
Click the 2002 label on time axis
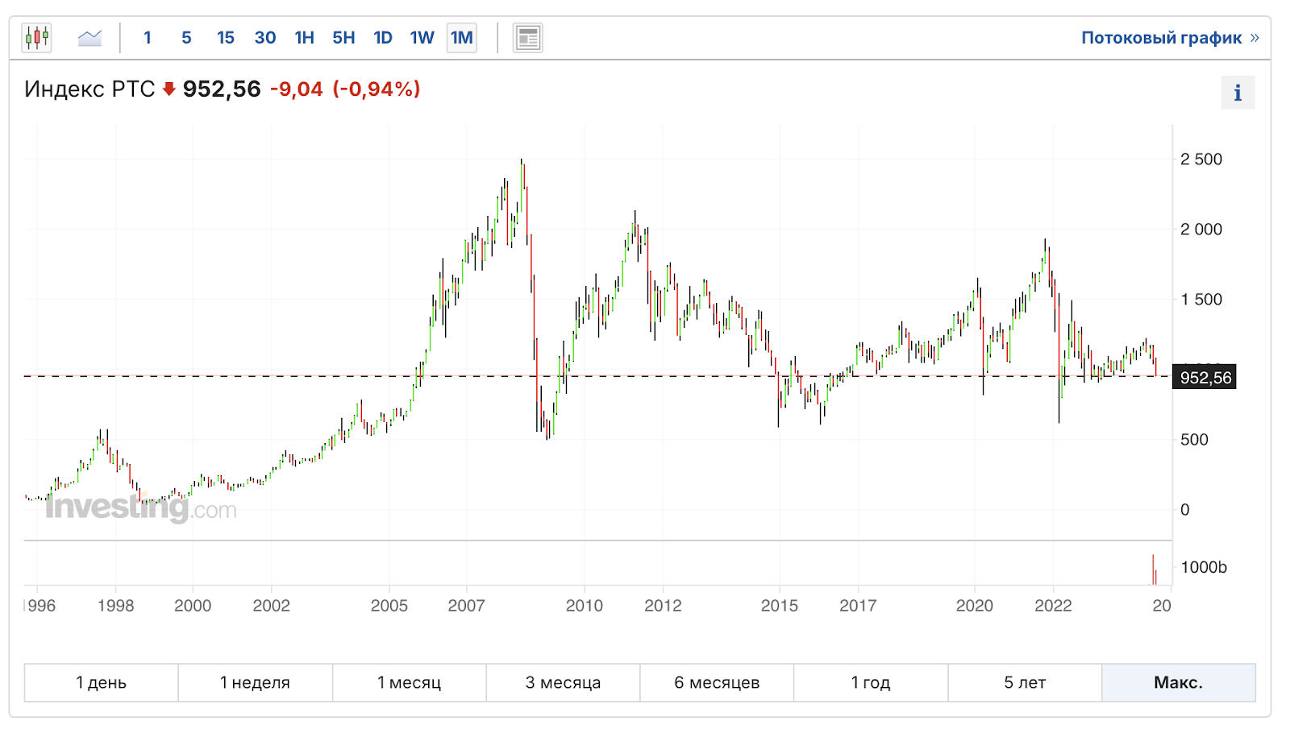pos(271,606)
